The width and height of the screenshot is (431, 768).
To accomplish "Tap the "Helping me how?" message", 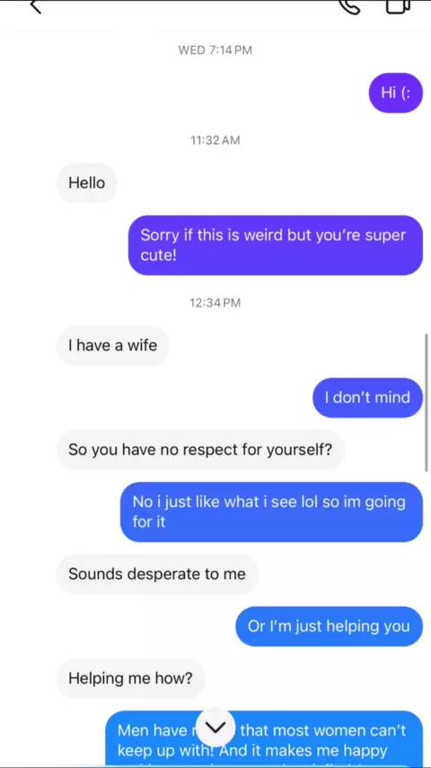I will [130, 678].
